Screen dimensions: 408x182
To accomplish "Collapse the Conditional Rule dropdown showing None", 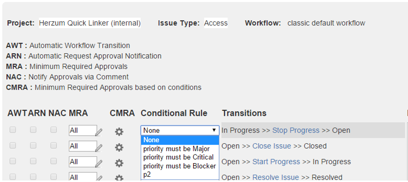I will [x=180, y=130].
